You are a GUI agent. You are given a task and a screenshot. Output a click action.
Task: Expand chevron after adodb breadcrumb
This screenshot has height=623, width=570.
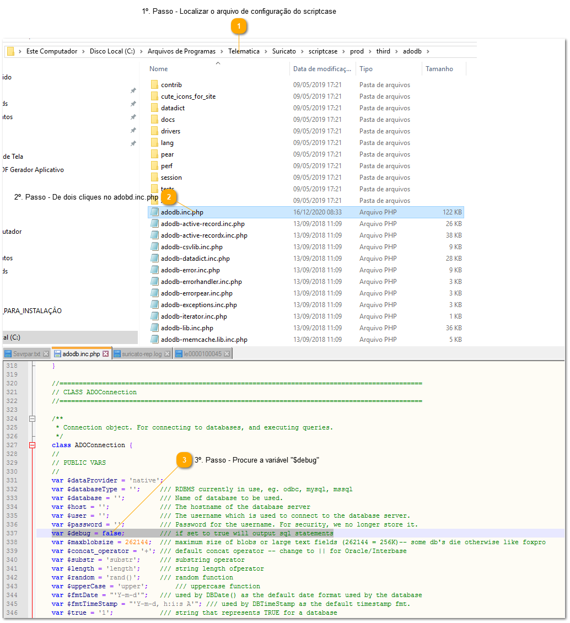(428, 51)
